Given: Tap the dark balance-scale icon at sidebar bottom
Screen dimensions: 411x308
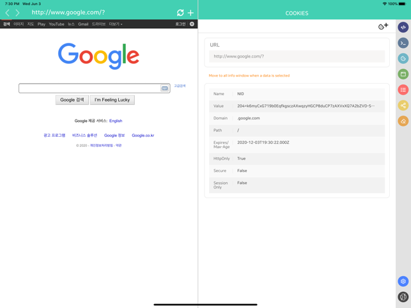Looking at the screenshot, I should [x=403, y=296].
